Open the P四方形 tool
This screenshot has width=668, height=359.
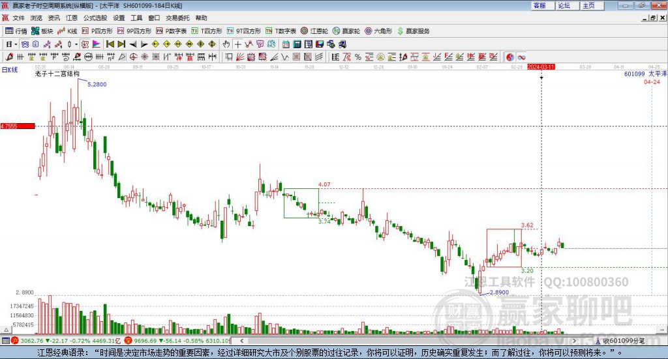click(97, 31)
